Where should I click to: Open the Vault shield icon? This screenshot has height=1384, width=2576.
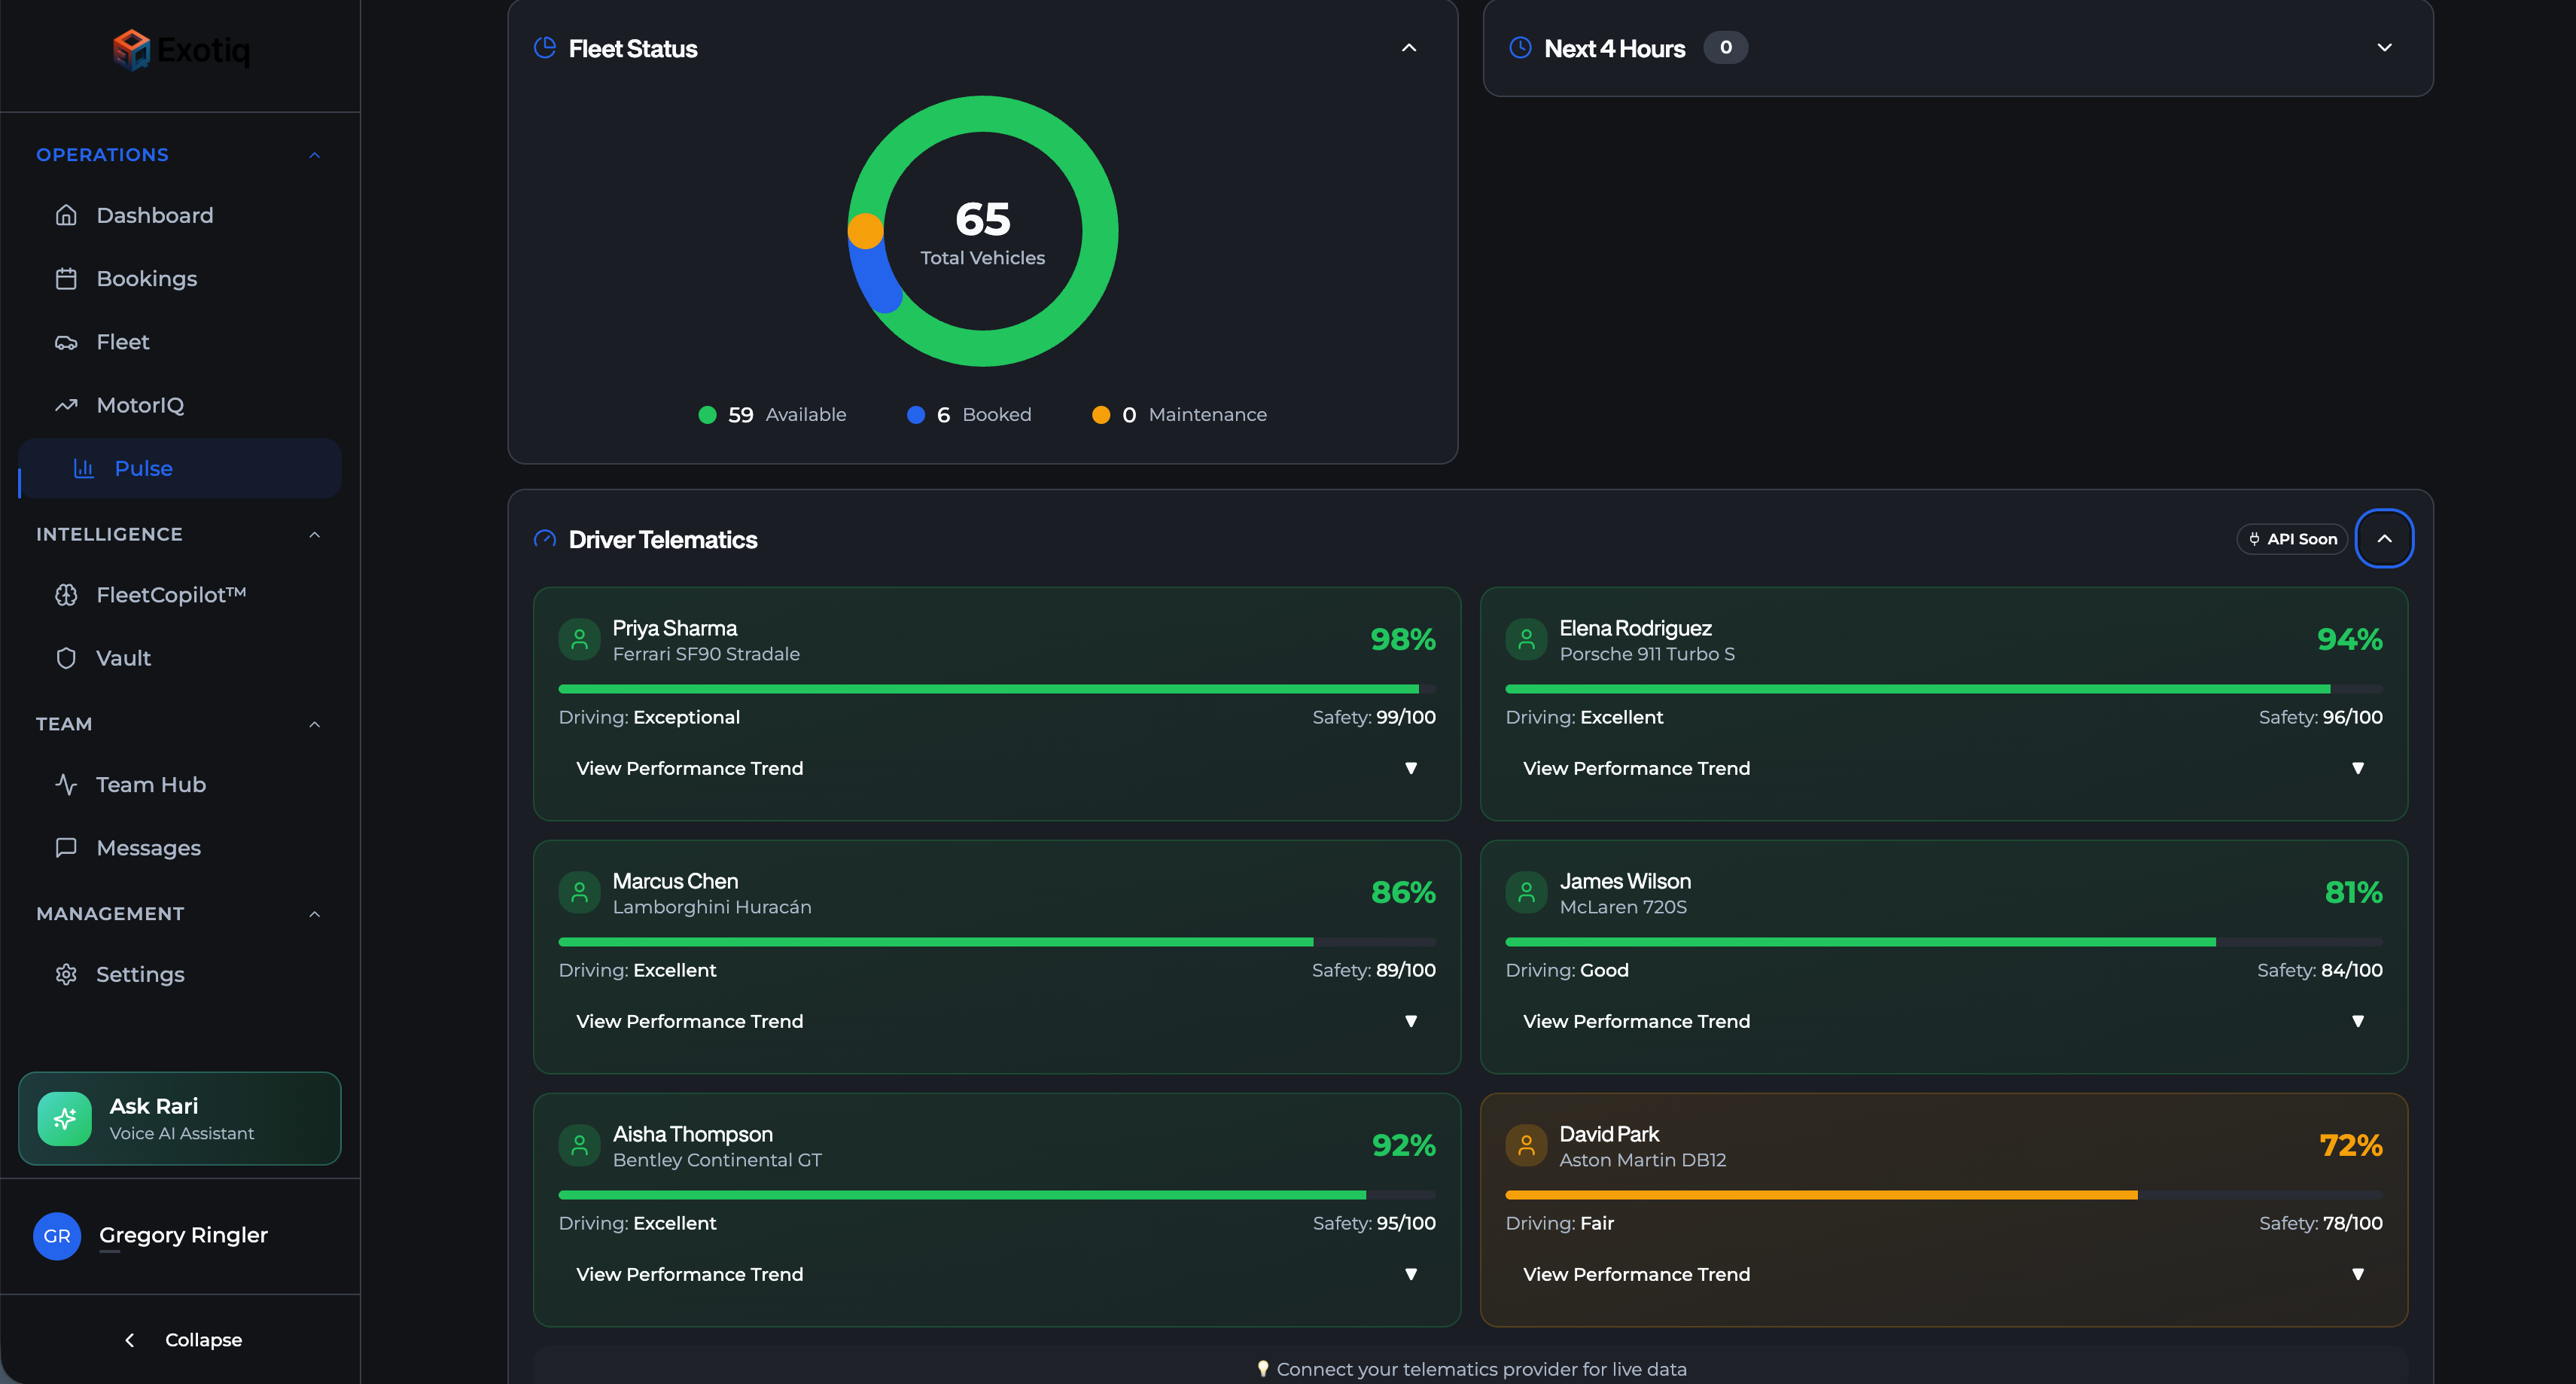66,658
